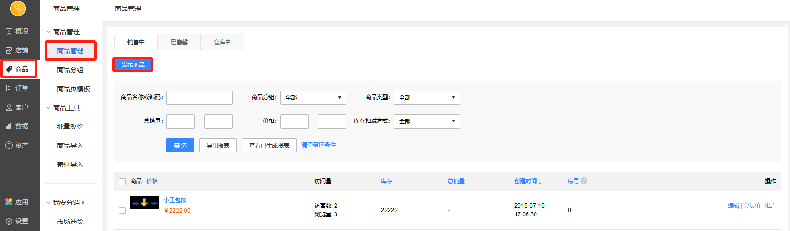Open the 资产 assets sidebar icon

[x=9, y=145]
